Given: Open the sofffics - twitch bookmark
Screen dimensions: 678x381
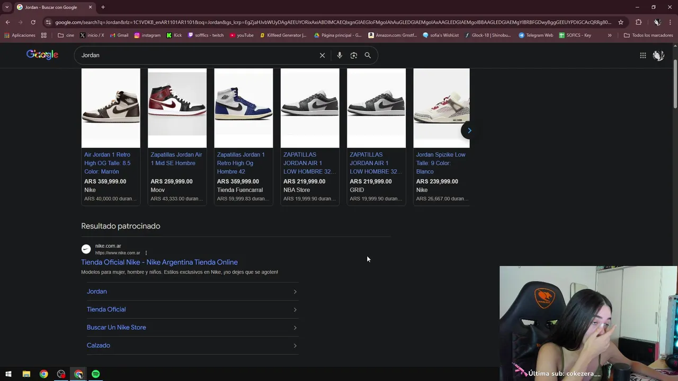Looking at the screenshot, I should pyautogui.click(x=206, y=35).
